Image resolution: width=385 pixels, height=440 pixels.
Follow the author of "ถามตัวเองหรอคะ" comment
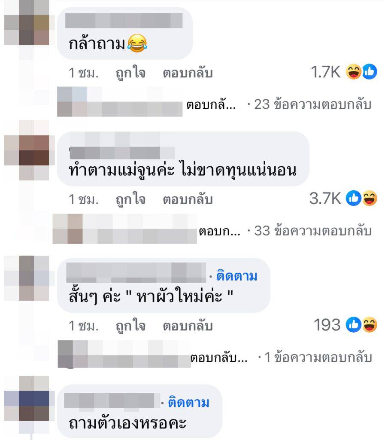coord(188,402)
